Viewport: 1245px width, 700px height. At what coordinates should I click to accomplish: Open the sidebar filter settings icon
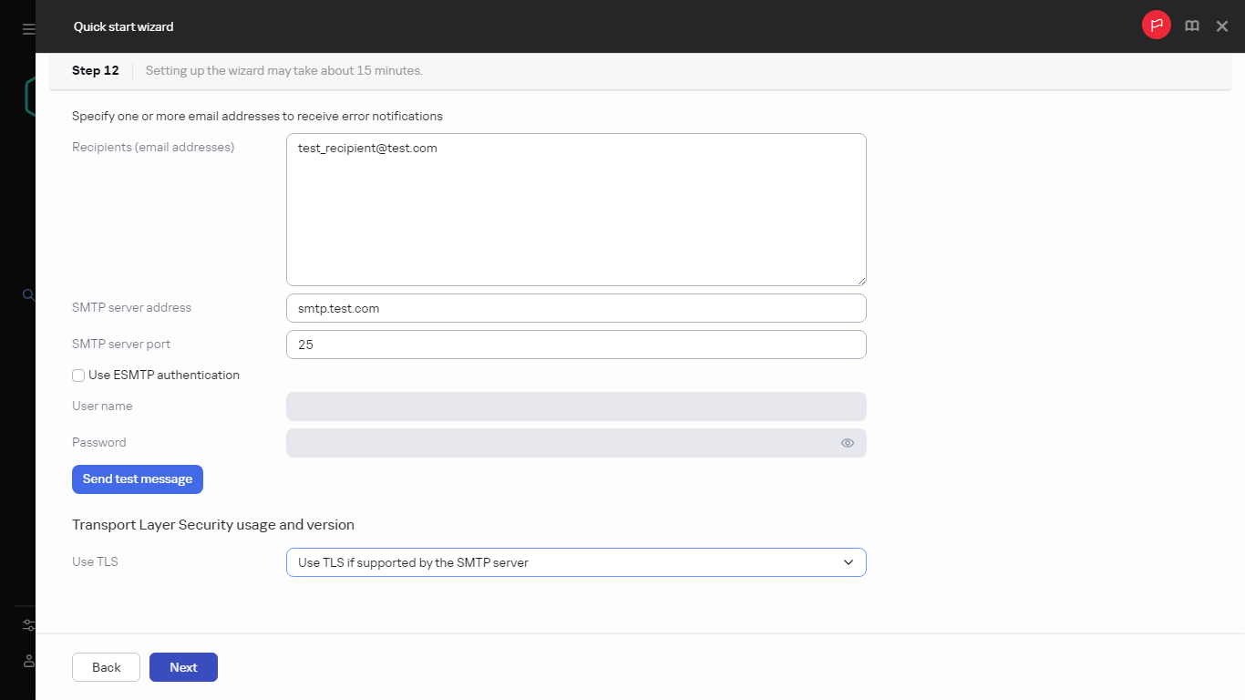click(28, 624)
